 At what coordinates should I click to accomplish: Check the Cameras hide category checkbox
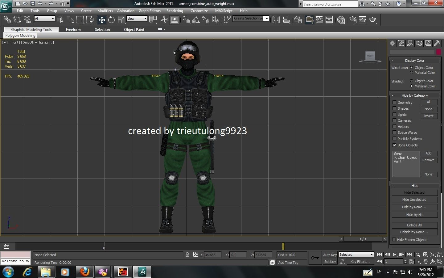tap(394, 120)
